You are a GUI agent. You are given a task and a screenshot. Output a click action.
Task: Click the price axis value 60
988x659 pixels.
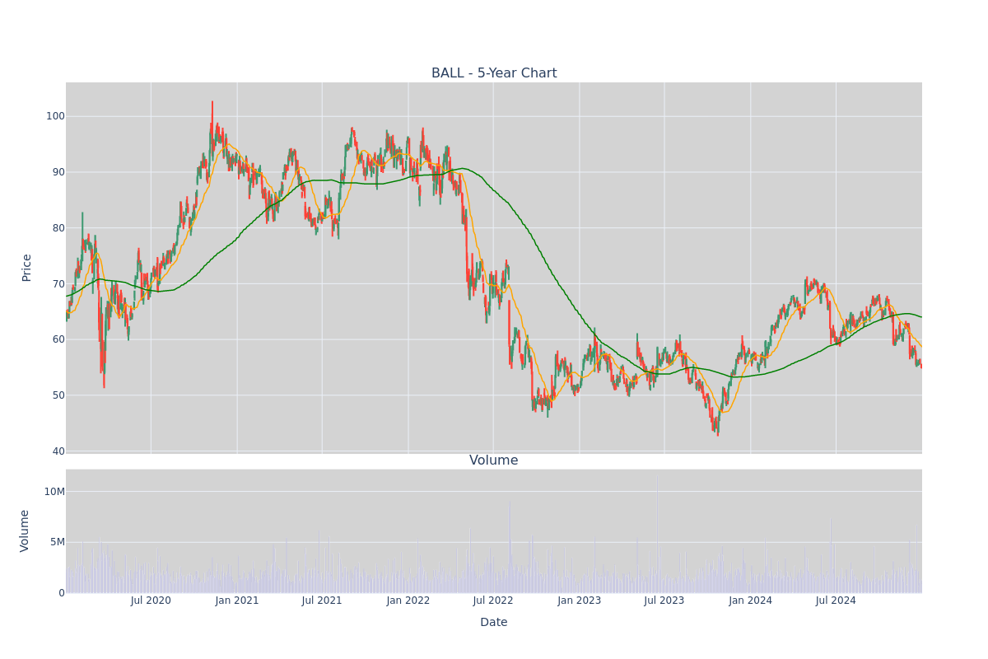58,339
